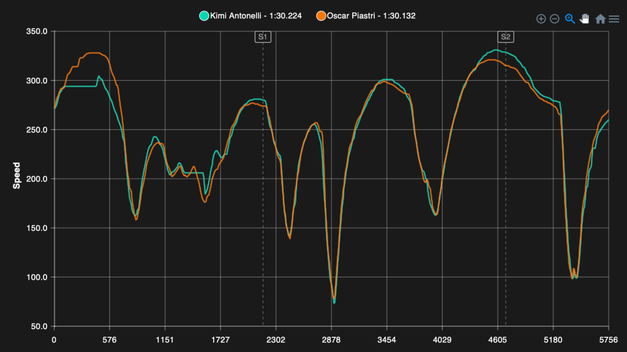Click the orange Oscar Piastri legend marker
Image resolution: width=627 pixels, height=352 pixels.
[x=321, y=16]
